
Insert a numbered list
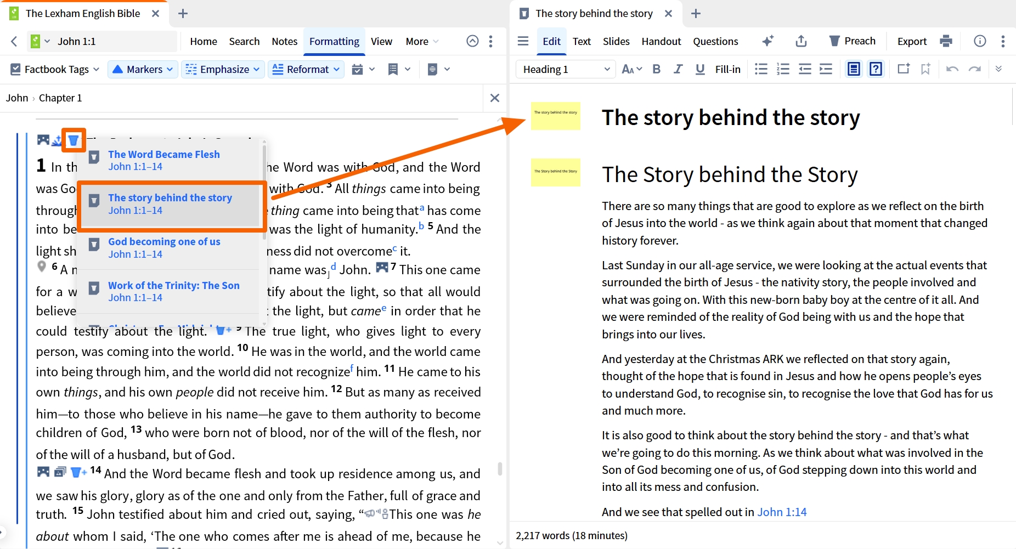click(x=783, y=69)
